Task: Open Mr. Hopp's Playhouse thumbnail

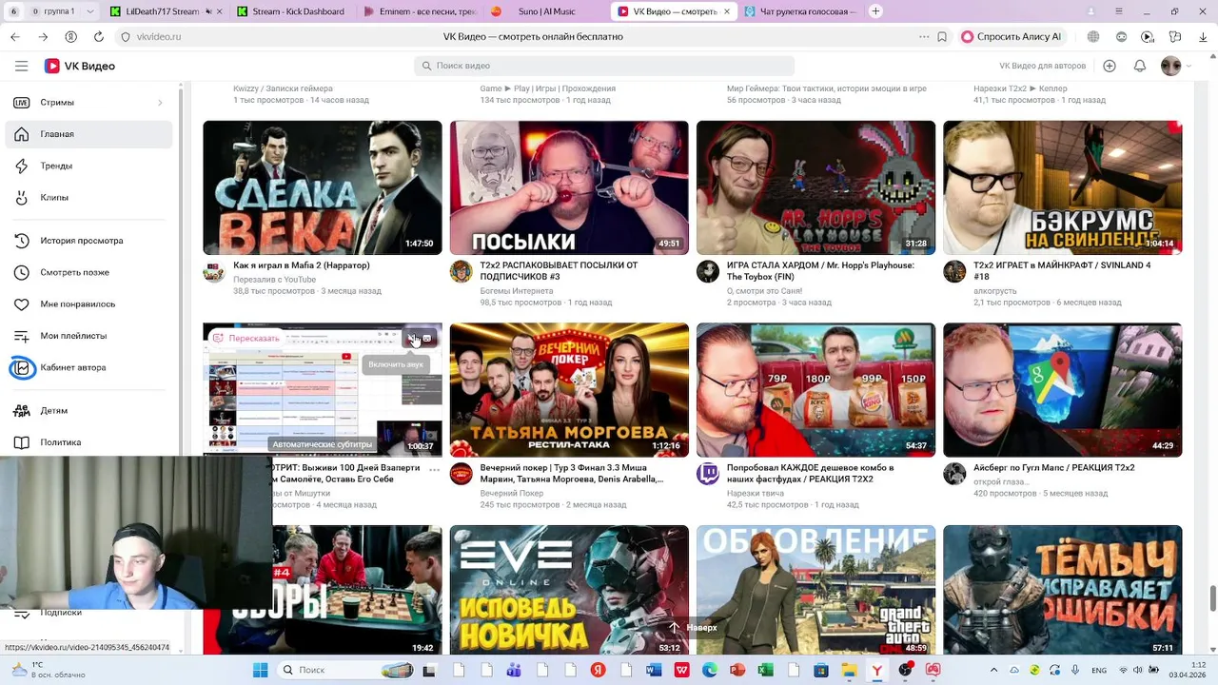Action: coord(815,187)
